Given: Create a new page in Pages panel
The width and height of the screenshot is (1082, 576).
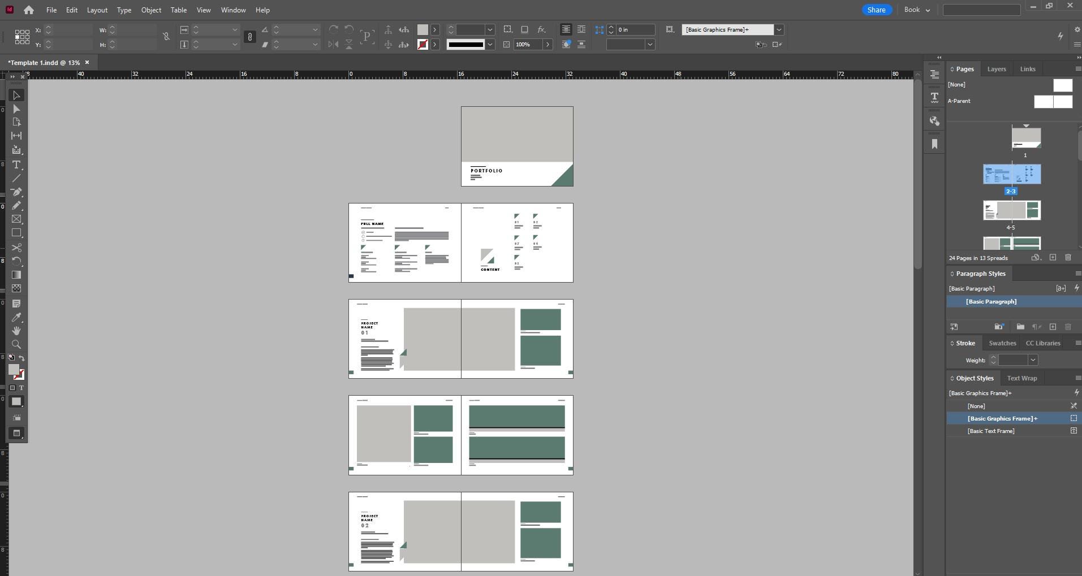Looking at the screenshot, I should (x=1053, y=258).
